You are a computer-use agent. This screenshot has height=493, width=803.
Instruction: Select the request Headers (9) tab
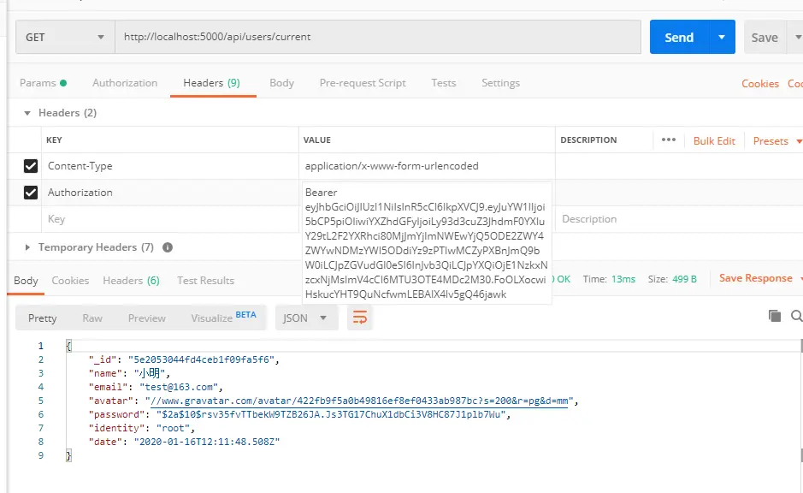[211, 83]
